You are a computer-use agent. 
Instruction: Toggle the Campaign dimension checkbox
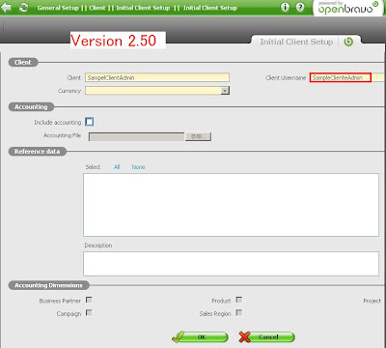click(x=89, y=313)
